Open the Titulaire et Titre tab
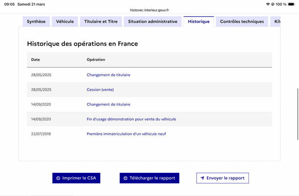 101,22
